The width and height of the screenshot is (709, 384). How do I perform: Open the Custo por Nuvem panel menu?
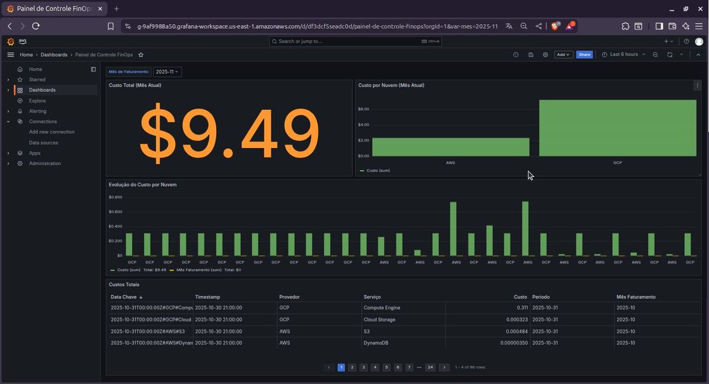point(697,85)
